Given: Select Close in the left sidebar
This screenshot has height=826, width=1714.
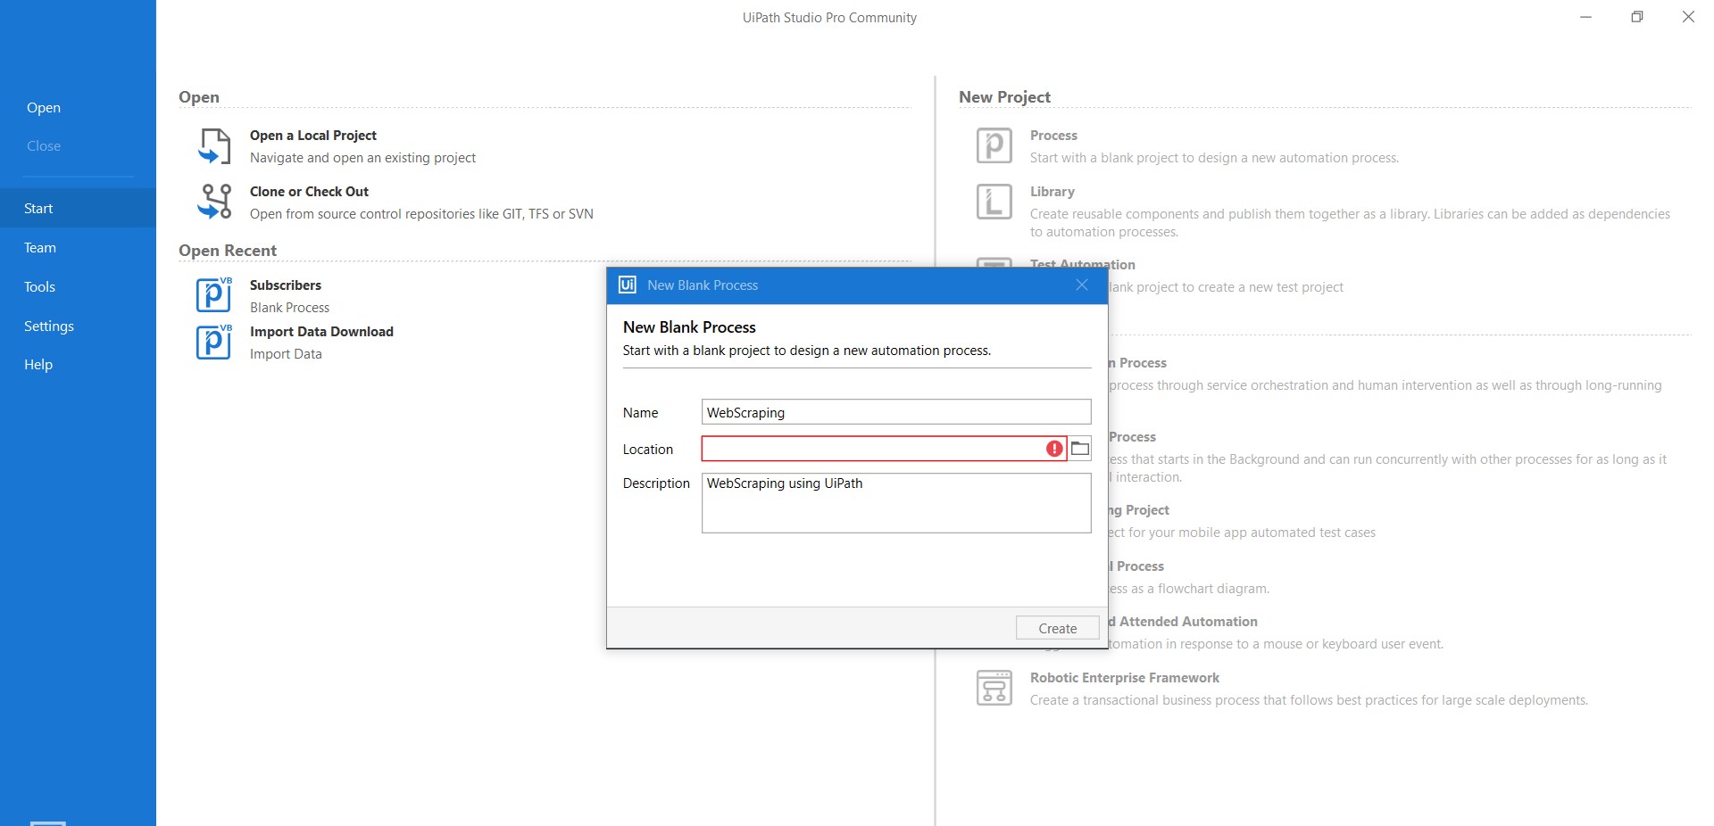Looking at the screenshot, I should tap(44, 146).
